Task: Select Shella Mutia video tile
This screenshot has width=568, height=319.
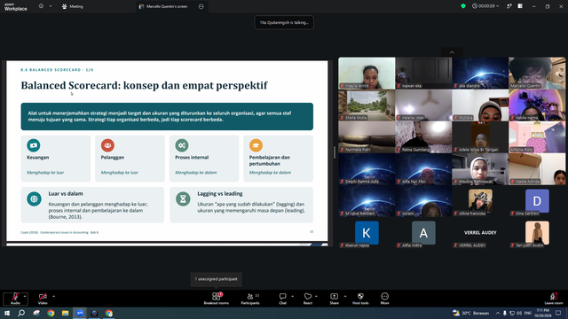Action: pos(367,105)
